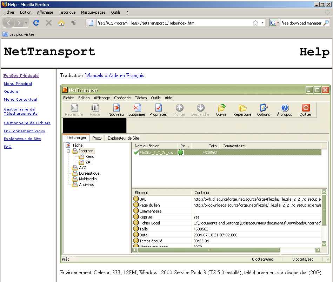Image resolution: width=333 pixels, height=282 pixels.
Task: Open Fenêtre Principale help link
Action: tap(21, 75)
